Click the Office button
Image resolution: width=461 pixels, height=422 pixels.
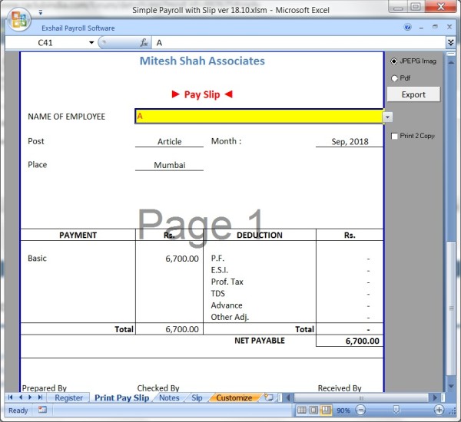pyautogui.click(x=17, y=18)
